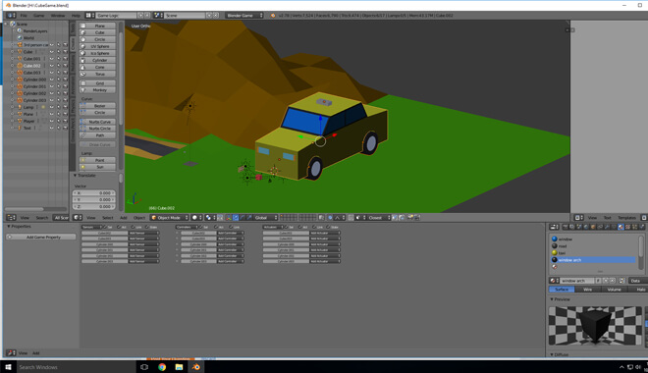This screenshot has height=373, width=648.
Task: Toggle visibility eye for Cube.002 in outliner
Action: tap(52, 66)
